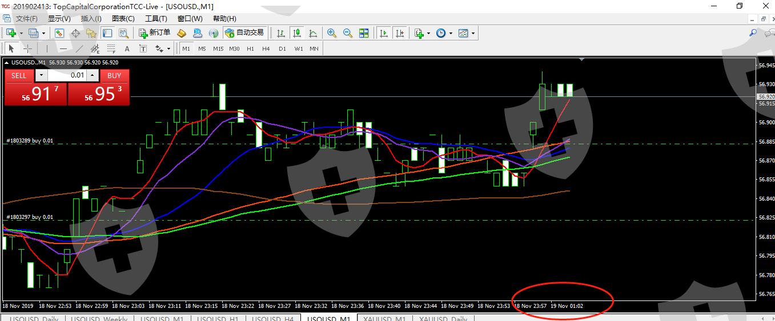
Task: Tile chart windows using the grid icon
Action: point(364,33)
